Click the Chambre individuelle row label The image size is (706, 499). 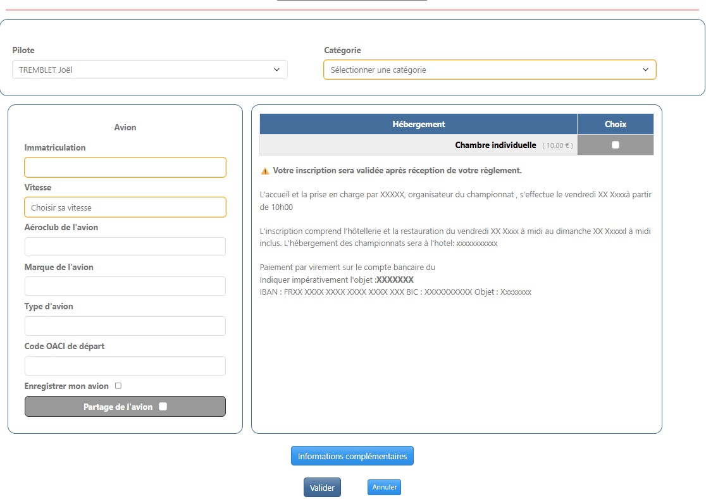tap(495, 145)
